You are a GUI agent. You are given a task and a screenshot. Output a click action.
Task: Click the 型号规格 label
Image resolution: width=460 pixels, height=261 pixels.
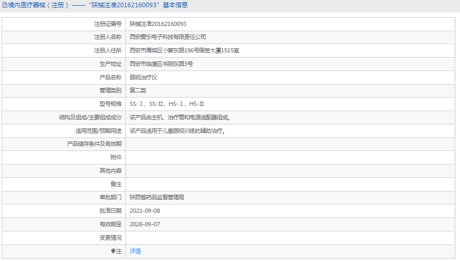coord(110,104)
